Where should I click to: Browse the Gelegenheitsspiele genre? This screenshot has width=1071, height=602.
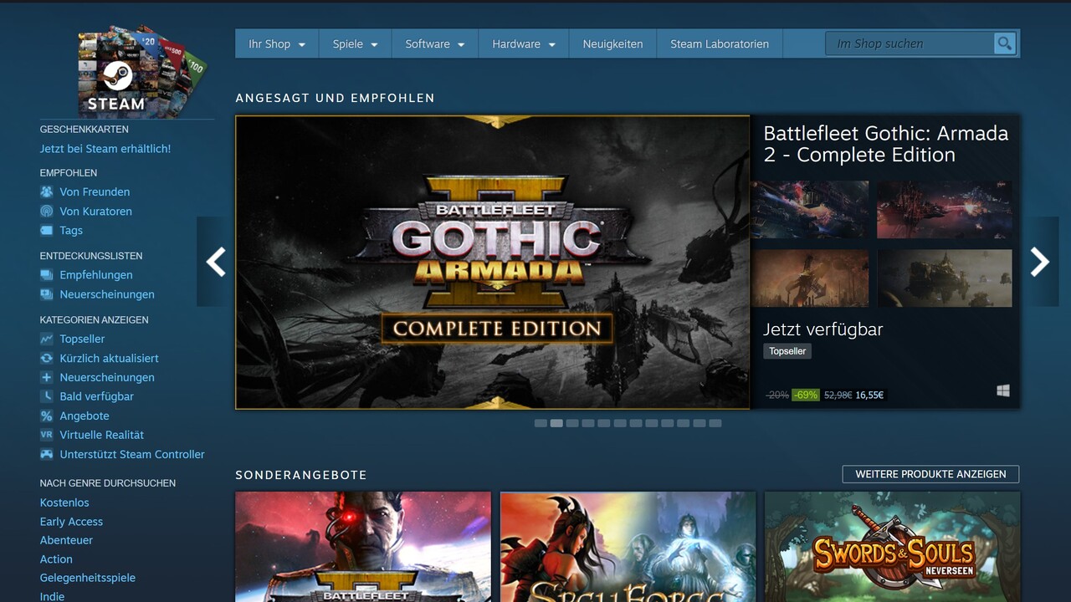tap(88, 578)
